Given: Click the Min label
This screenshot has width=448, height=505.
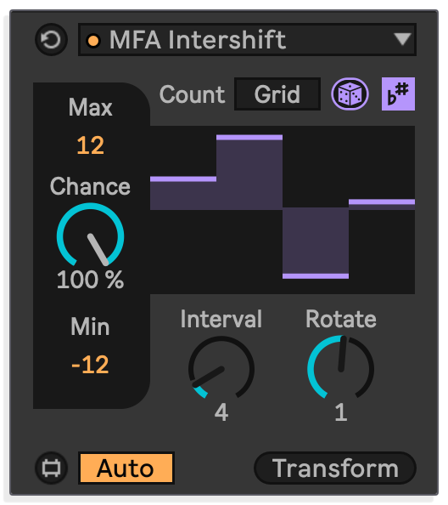Looking at the screenshot, I should (90, 326).
